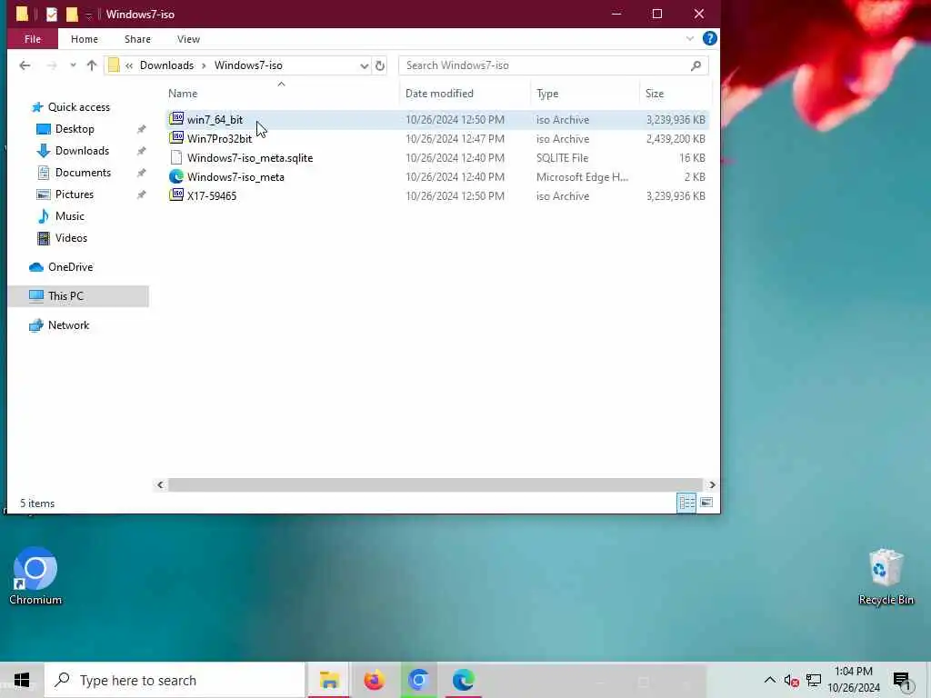The width and height of the screenshot is (931, 698).
Task: Open Network in the navigation pane
Action: [x=68, y=325]
